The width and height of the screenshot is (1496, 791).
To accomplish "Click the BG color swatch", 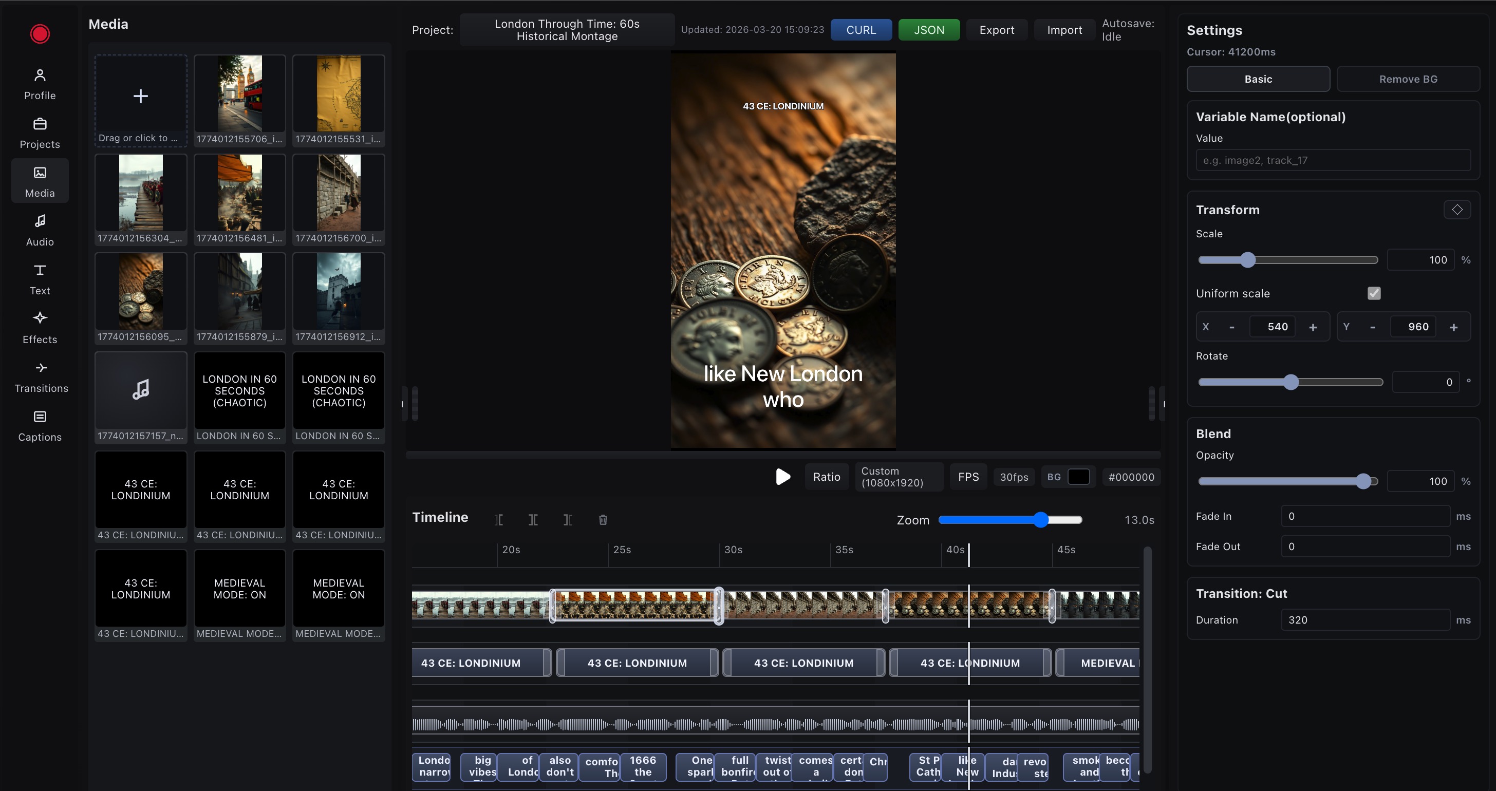I will [x=1079, y=476].
